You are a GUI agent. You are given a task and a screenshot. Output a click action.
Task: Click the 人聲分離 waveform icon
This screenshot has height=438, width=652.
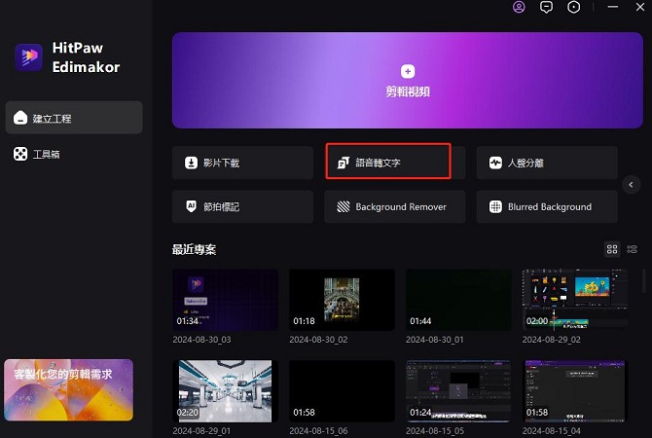coord(495,164)
